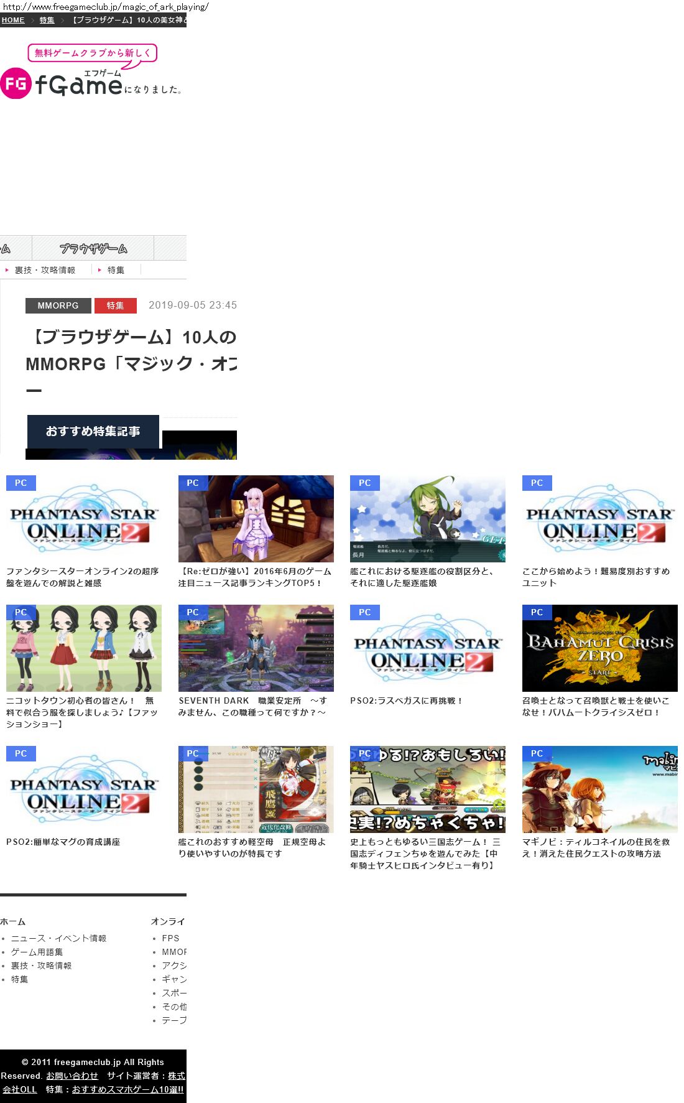The image size is (684, 1103).
Task: Open the 艦これ destroyer green-haired girl thumbnail
Action: click(x=428, y=519)
